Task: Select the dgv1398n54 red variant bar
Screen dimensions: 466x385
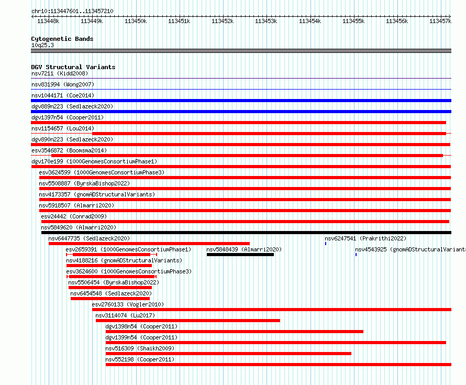Action: 235,332
